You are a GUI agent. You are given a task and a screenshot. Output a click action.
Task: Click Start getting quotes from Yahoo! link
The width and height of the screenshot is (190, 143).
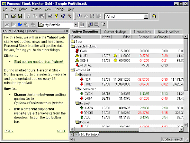[39, 62]
